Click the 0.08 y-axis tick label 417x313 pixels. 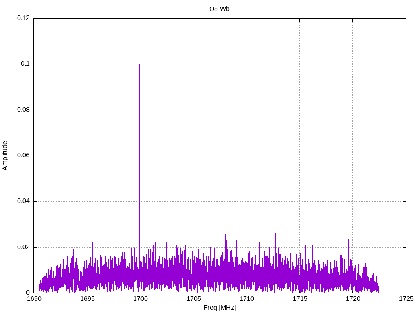coord(23,110)
